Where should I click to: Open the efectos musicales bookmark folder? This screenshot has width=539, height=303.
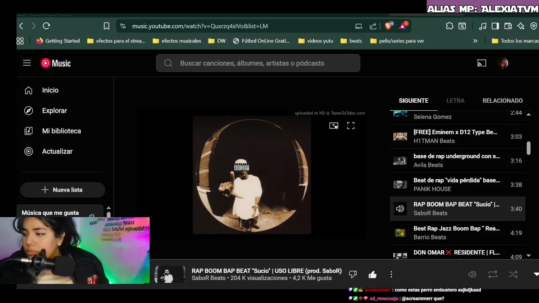pos(177,41)
